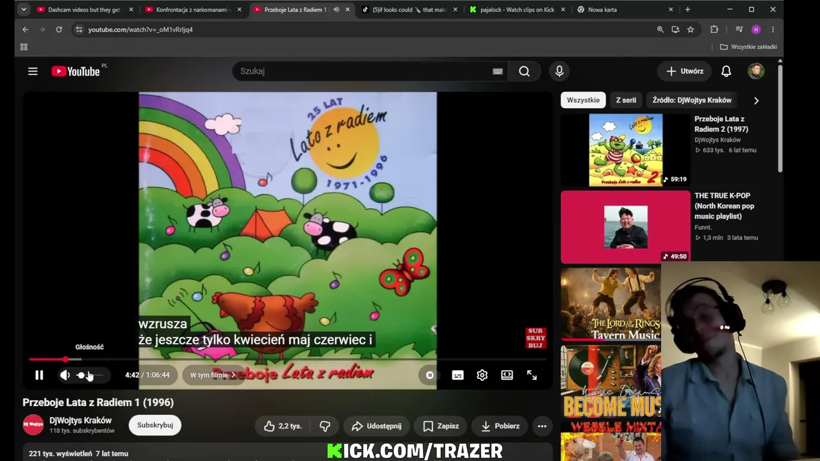Open the on-screen keyboard icon in search box

497,71
